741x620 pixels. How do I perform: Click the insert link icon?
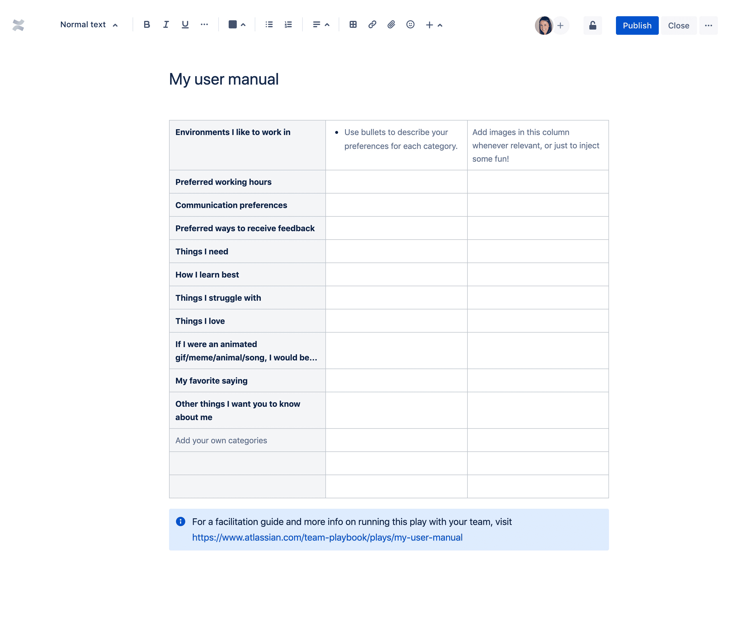point(372,25)
